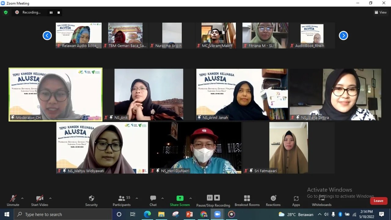Pause recording in bottom toolbar
The width and height of the screenshot is (391, 220).
click(x=210, y=198)
